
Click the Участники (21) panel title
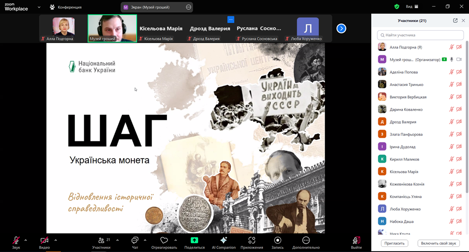(412, 20)
